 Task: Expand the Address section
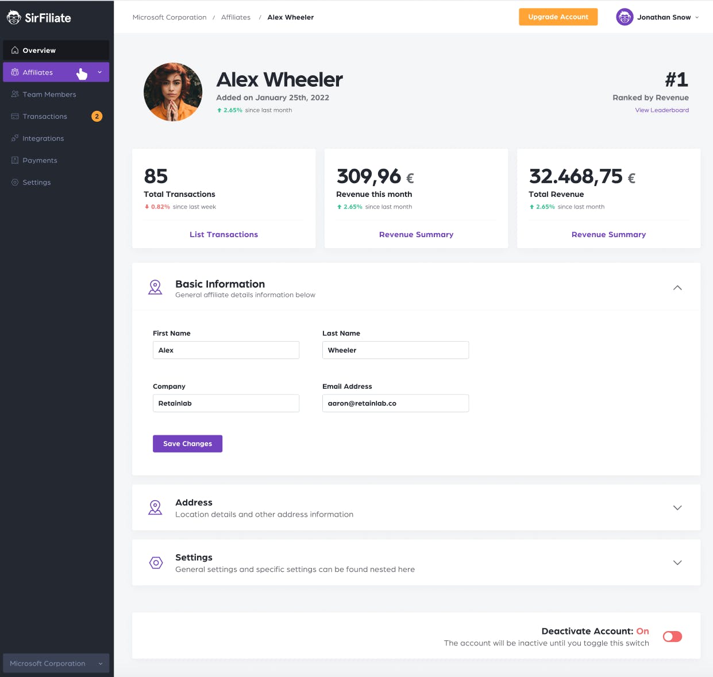pos(677,508)
